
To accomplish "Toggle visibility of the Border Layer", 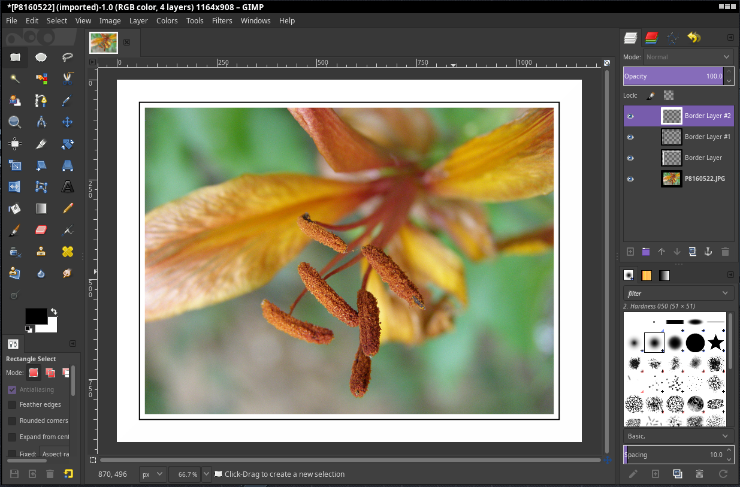I will (x=630, y=158).
